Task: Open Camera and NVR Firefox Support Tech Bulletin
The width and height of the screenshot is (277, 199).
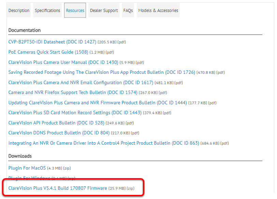Action: [73, 92]
